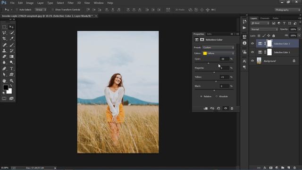Open the Filter menu
302x170 pixels.
pos(70,3)
